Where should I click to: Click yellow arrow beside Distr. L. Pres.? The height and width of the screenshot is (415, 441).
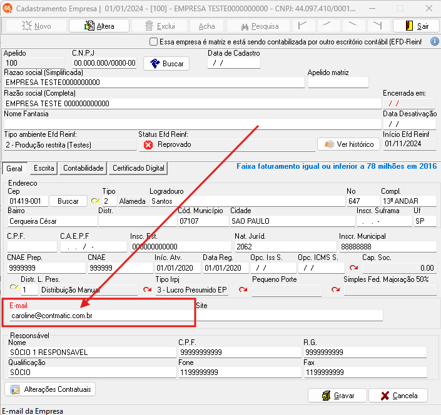point(14,287)
